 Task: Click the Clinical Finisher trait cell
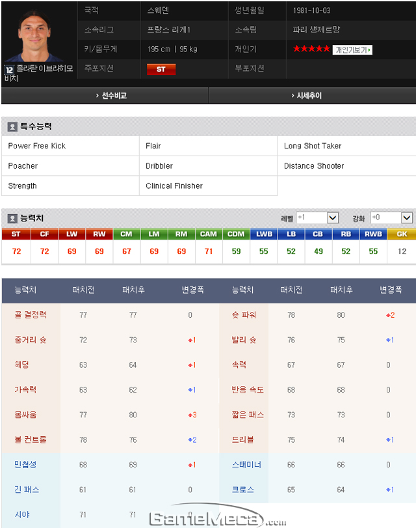pyautogui.click(x=208, y=186)
